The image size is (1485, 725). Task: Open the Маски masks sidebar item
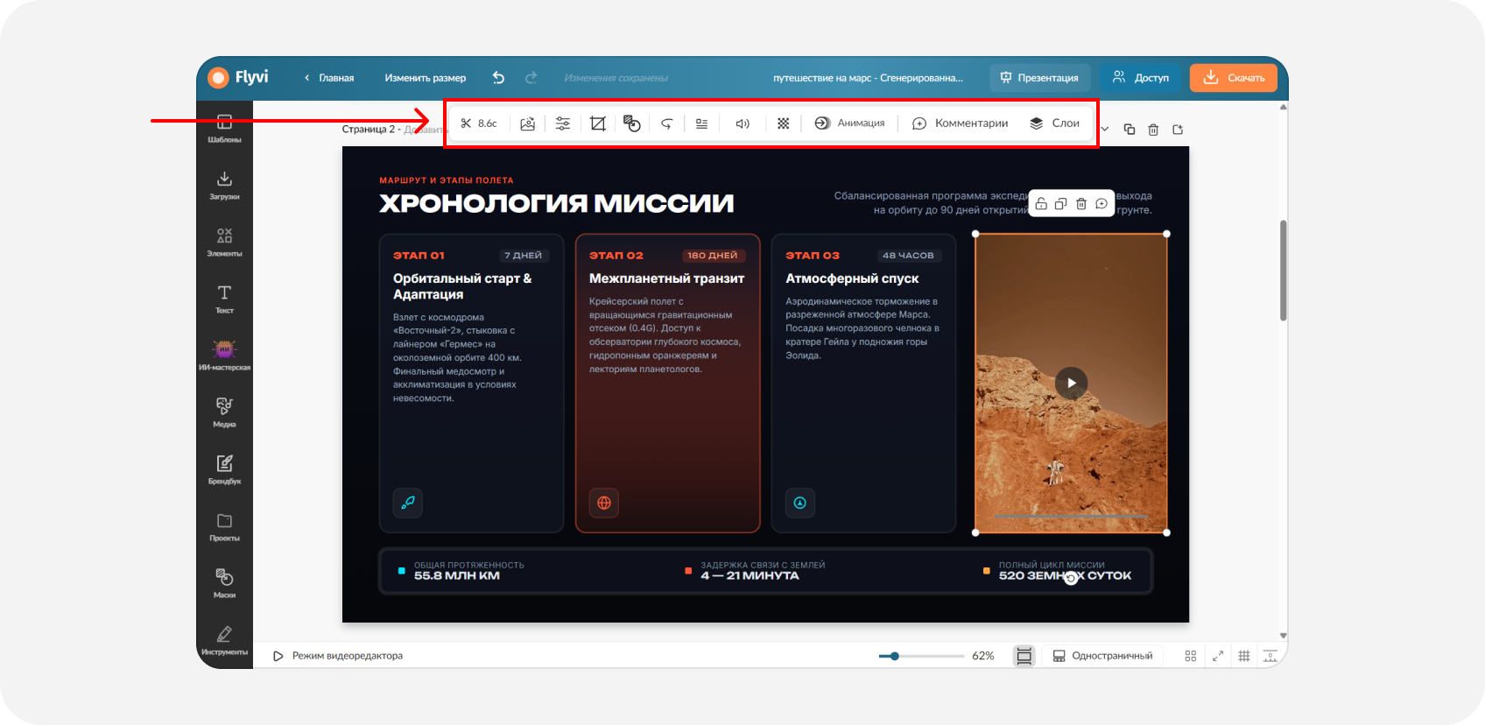tap(224, 584)
